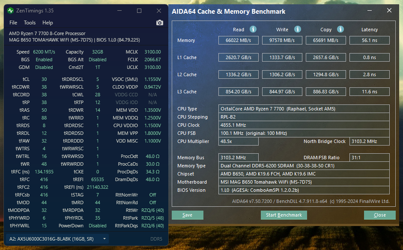
Task: Click the Capacity value 32GB
Action: tap(97, 52)
